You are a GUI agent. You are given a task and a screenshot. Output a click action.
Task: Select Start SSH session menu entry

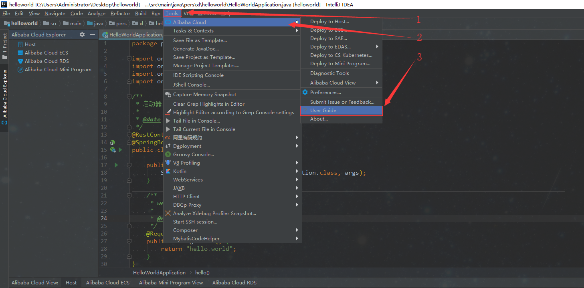pos(232,222)
